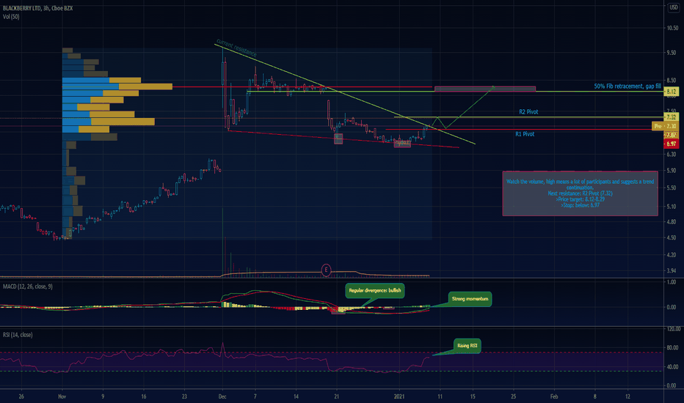
Task: Click the earnings E marker on the chart
Action: tap(326, 270)
